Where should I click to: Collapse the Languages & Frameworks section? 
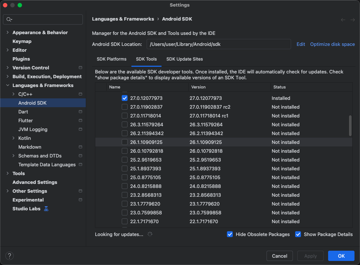[8, 85]
